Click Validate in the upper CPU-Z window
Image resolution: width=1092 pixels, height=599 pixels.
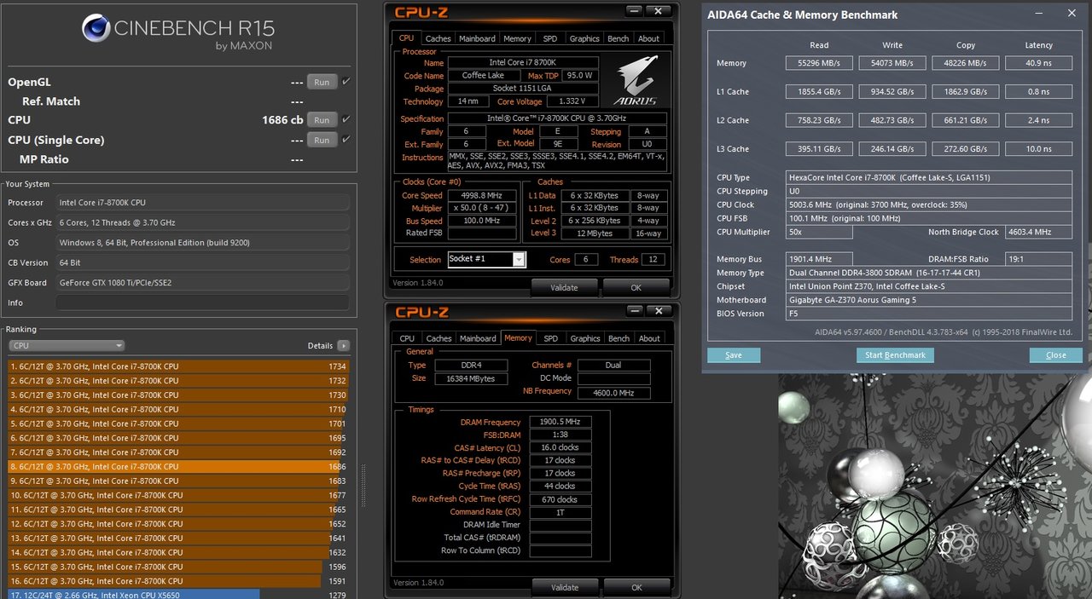564,287
